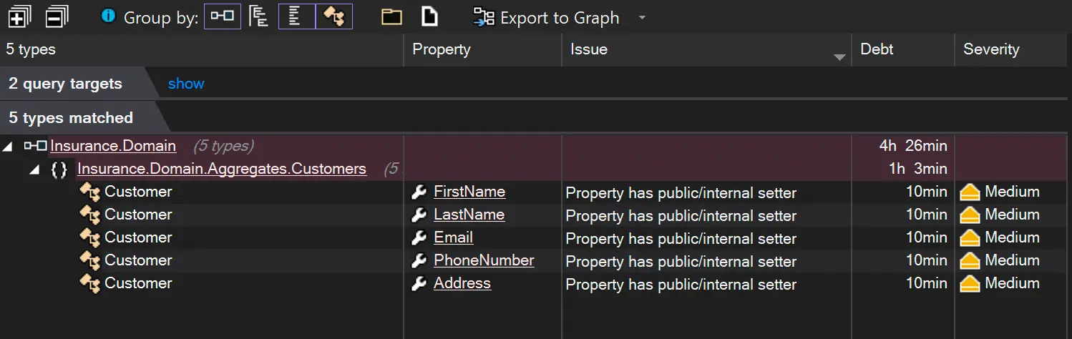Screen dimensions: 1072x339
Task: Click the Customer class icon in PhoneNumber row
Action: click(90, 261)
